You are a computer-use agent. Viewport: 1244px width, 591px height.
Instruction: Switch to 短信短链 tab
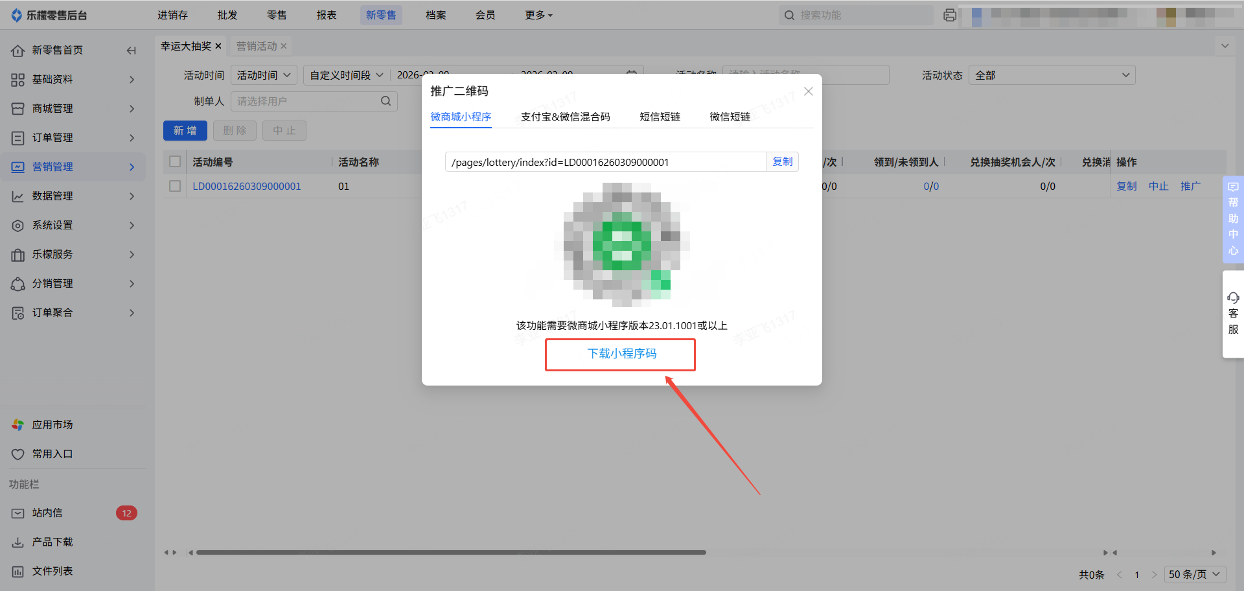(x=660, y=117)
